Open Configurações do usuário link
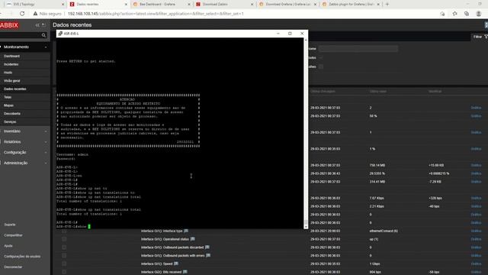 22,257
